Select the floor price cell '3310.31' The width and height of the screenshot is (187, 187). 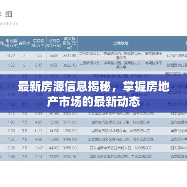tap(70, 76)
